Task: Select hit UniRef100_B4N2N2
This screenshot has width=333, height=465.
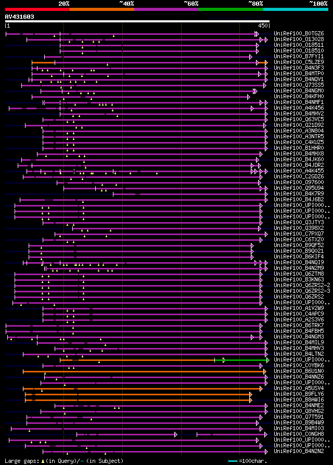Action: coord(299,451)
